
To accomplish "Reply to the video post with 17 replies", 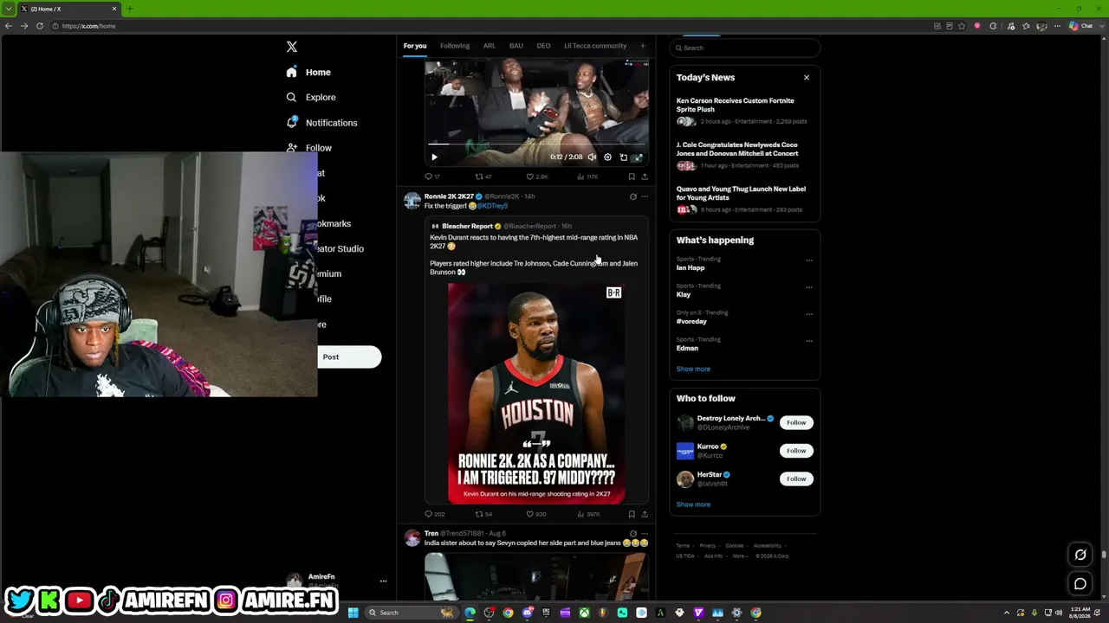I will pyautogui.click(x=431, y=177).
